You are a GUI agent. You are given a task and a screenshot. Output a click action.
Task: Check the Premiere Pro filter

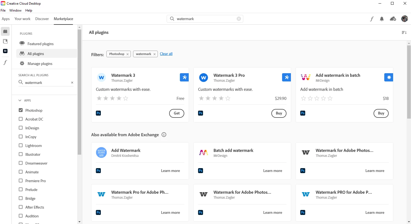tap(21, 181)
